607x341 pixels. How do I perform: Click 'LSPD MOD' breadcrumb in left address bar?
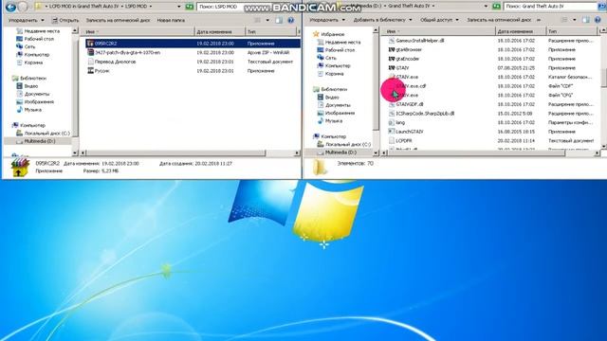click(x=136, y=7)
